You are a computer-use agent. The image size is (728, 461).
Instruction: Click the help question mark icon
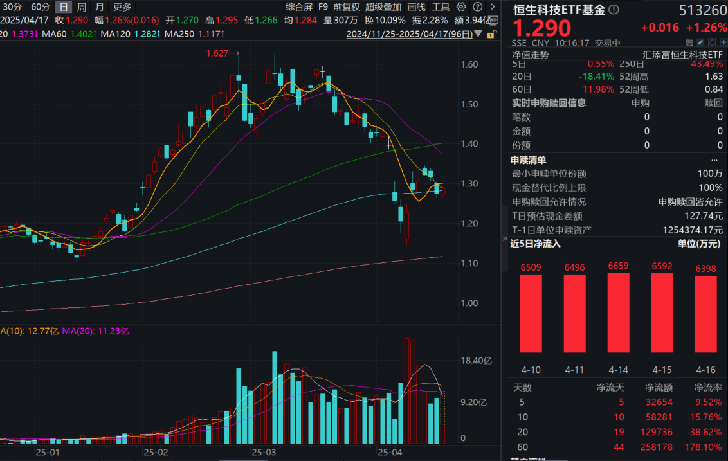coord(477,6)
